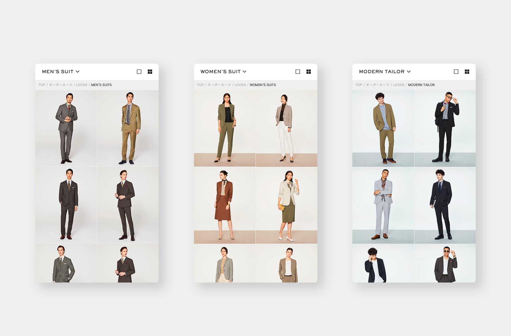Open the tan men's suit with paisley tie

point(128,128)
